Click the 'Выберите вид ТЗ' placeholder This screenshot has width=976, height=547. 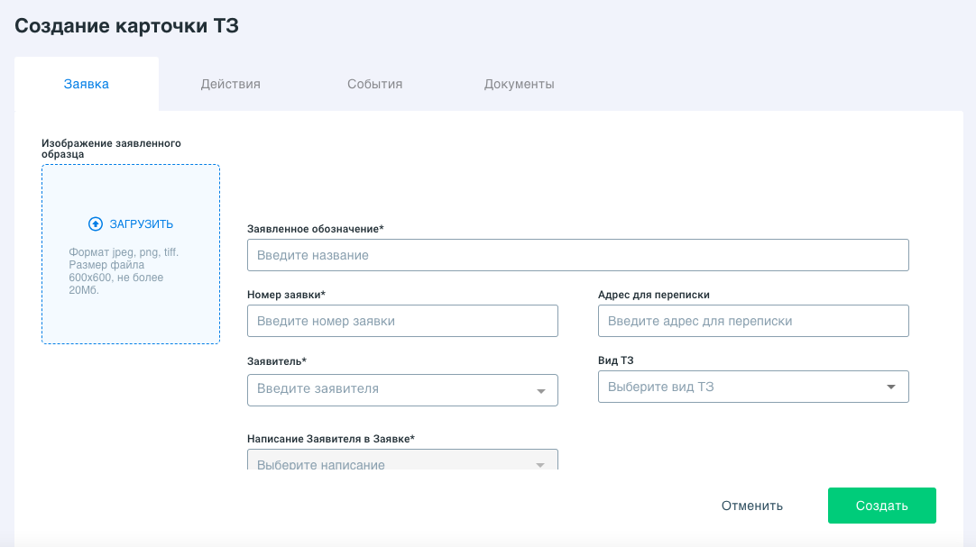tap(661, 387)
